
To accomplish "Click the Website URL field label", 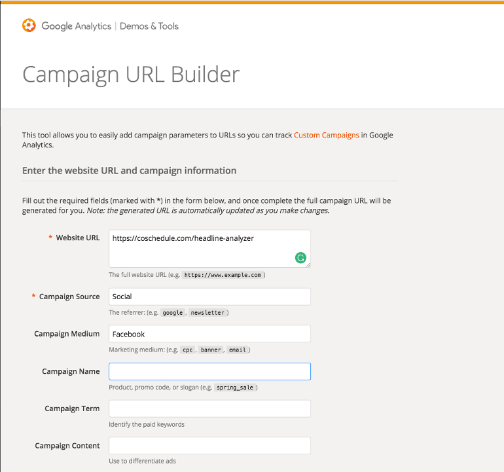I will 78,238.
